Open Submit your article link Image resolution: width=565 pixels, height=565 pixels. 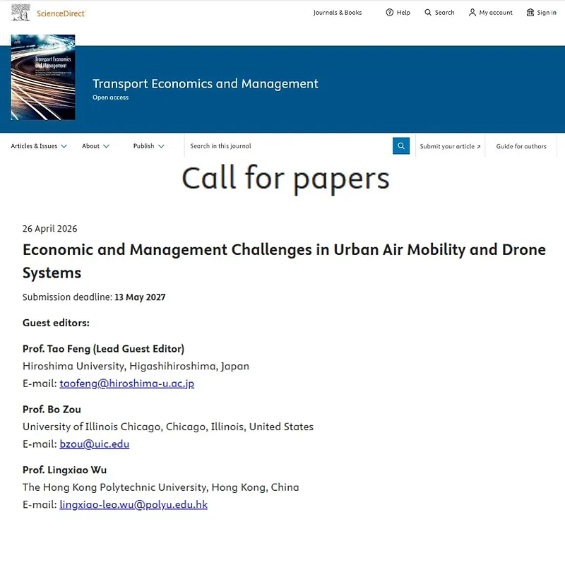point(450,146)
